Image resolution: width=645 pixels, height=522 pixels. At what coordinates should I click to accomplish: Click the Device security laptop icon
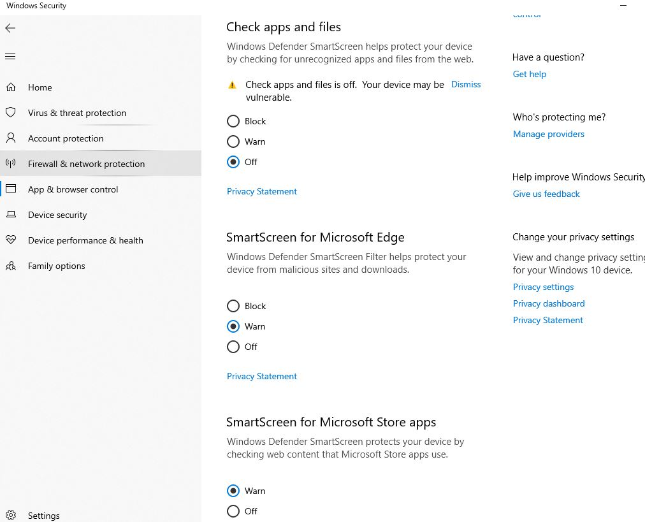[11, 215]
